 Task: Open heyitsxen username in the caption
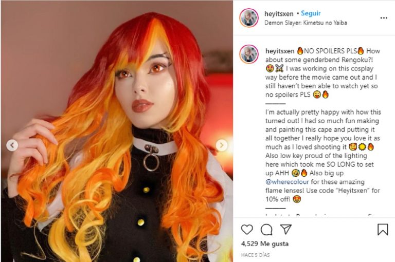pos(280,51)
